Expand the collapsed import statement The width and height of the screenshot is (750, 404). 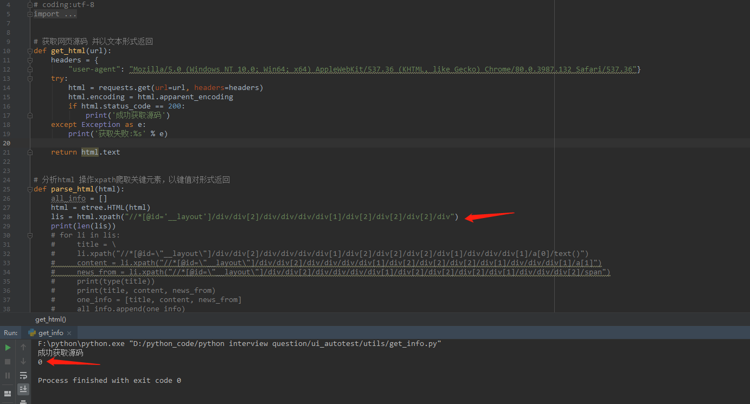[x=30, y=14]
